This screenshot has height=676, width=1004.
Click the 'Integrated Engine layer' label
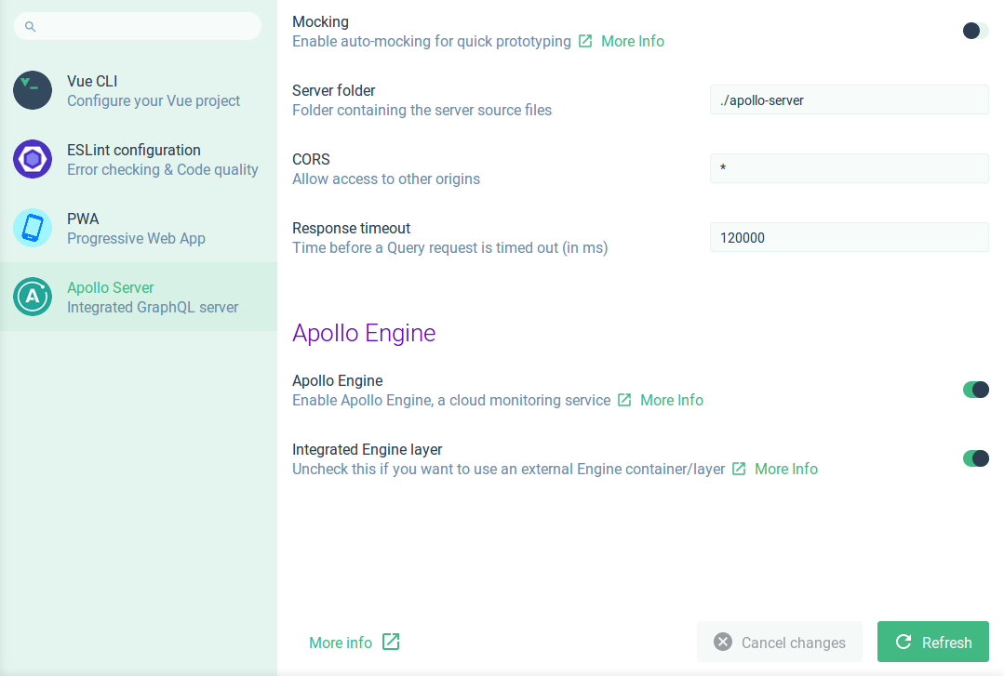(x=367, y=449)
